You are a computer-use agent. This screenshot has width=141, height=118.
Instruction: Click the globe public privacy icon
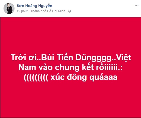tap(70, 11)
